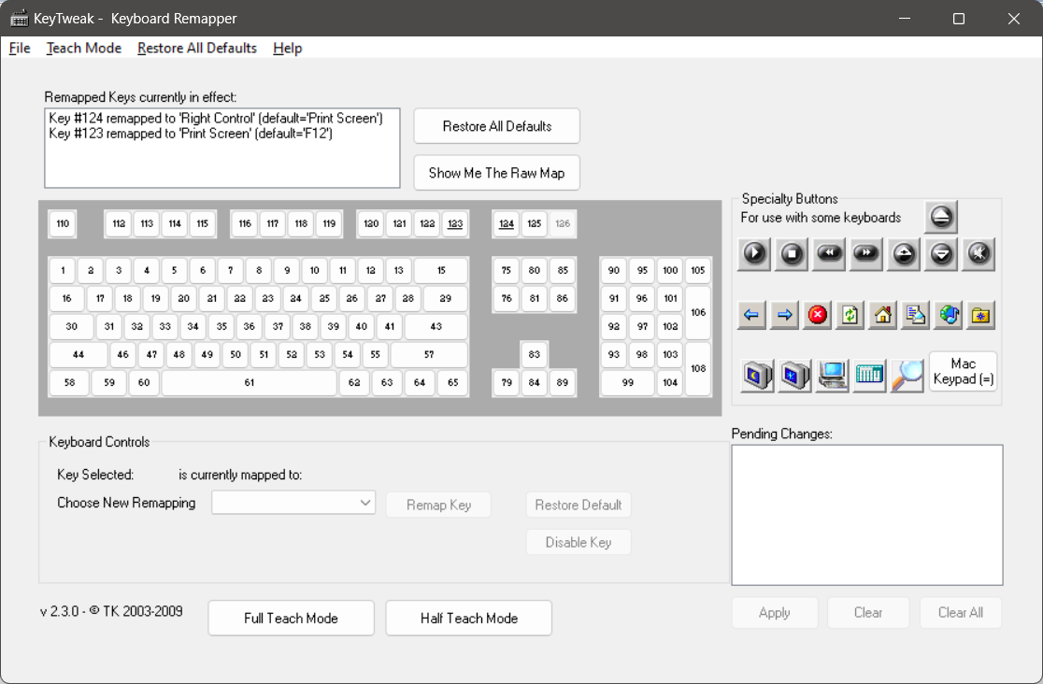Select the Key #124 remapped entry
1043x684 pixels.
(216, 119)
